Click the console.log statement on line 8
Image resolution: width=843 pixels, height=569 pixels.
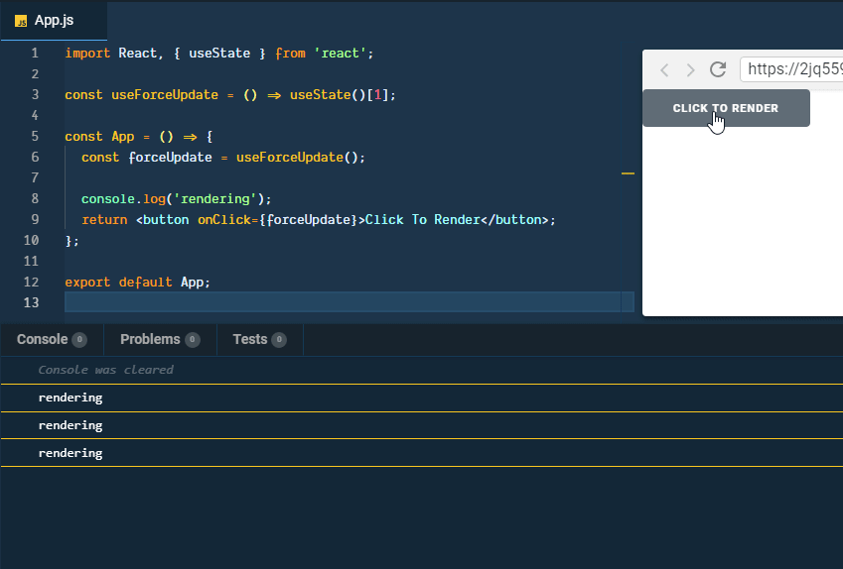pyautogui.click(x=176, y=198)
